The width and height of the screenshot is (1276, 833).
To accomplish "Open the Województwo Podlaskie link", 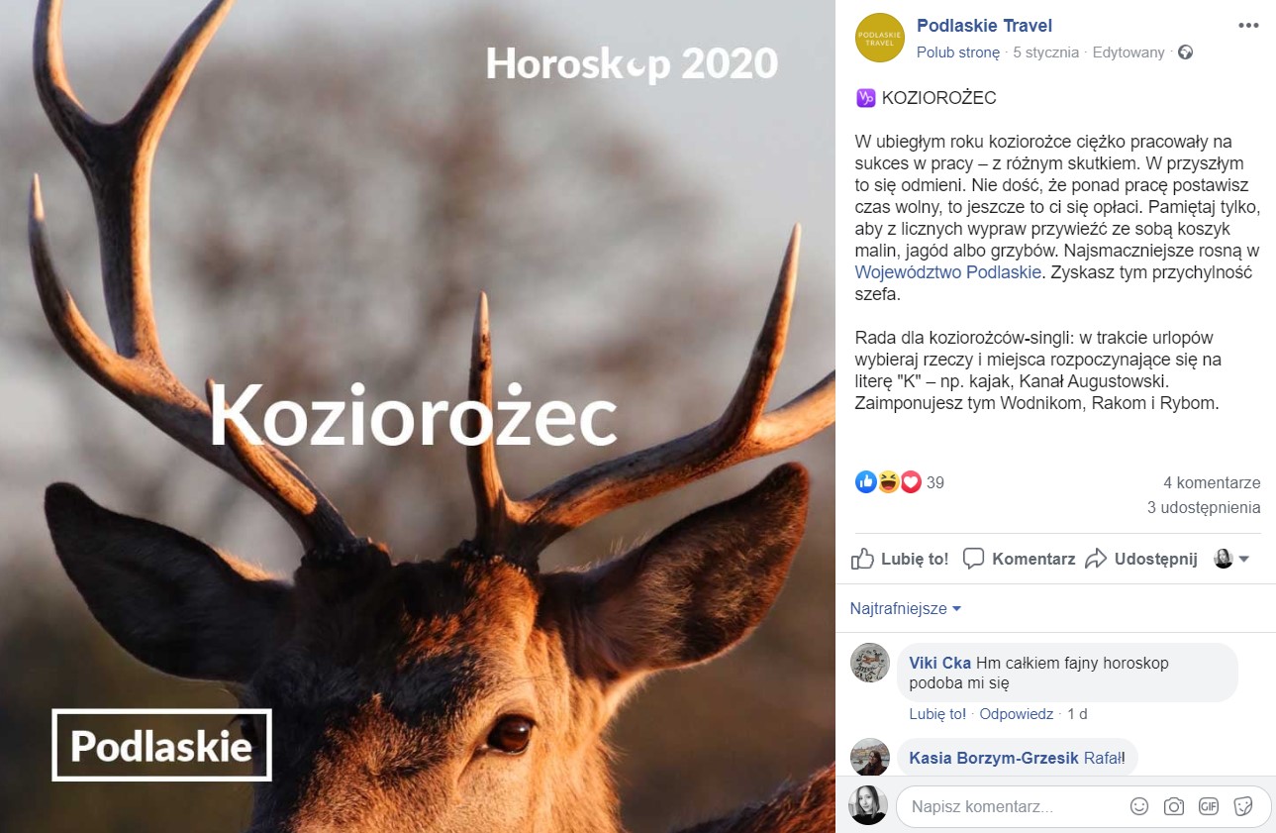I will coord(947,271).
